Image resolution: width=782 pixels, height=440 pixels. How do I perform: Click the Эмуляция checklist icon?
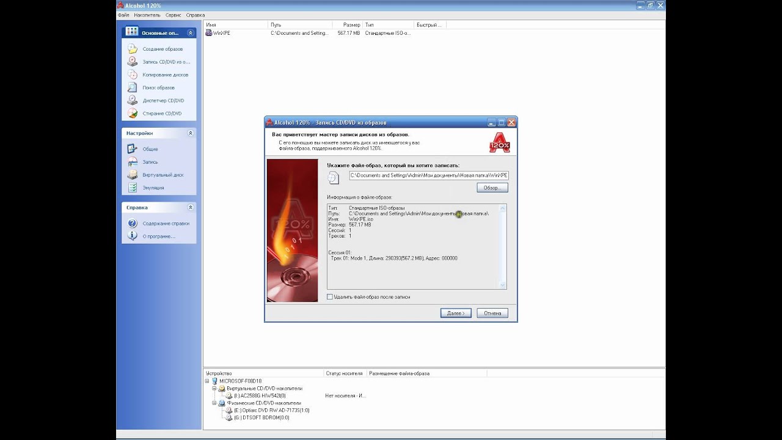coord(133,188)
